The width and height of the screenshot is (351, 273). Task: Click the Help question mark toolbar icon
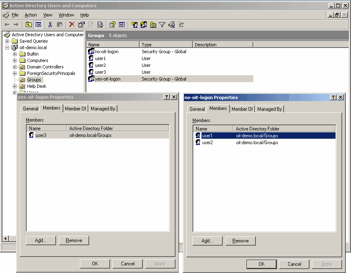[113, 25]
